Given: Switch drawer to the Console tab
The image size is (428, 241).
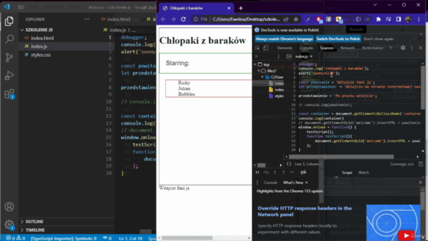Looking at the screenshot, I should click(270, 183).
